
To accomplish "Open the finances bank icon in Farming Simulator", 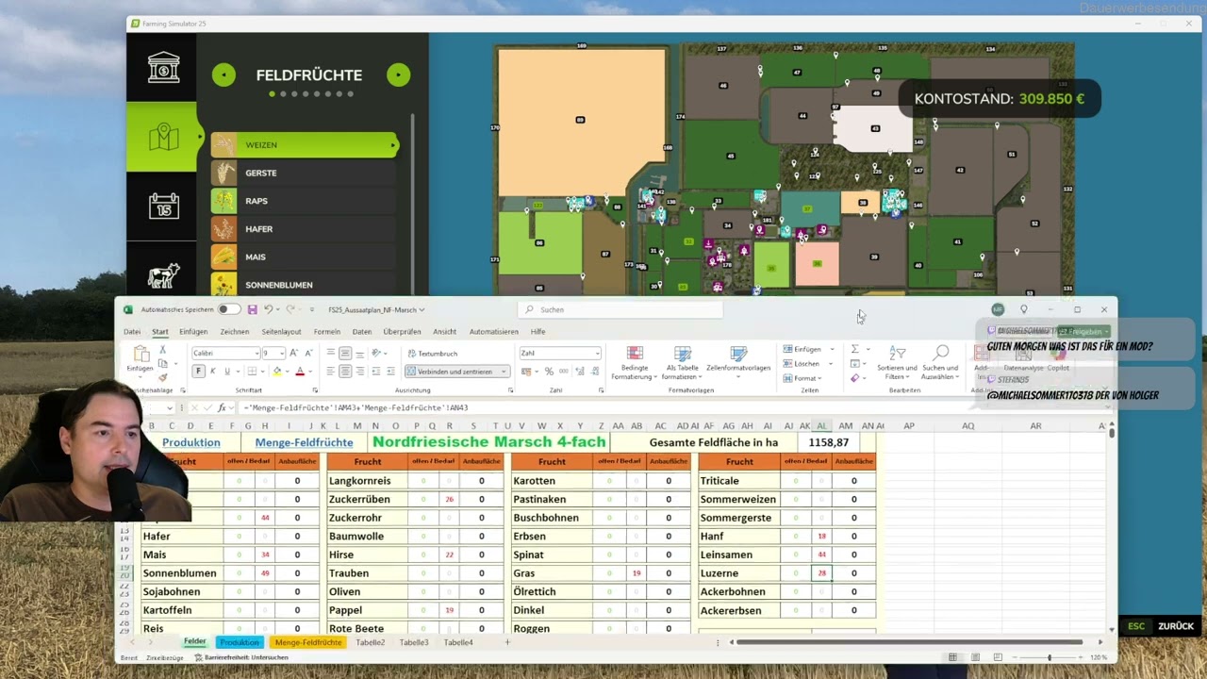I will pos(163,68).
